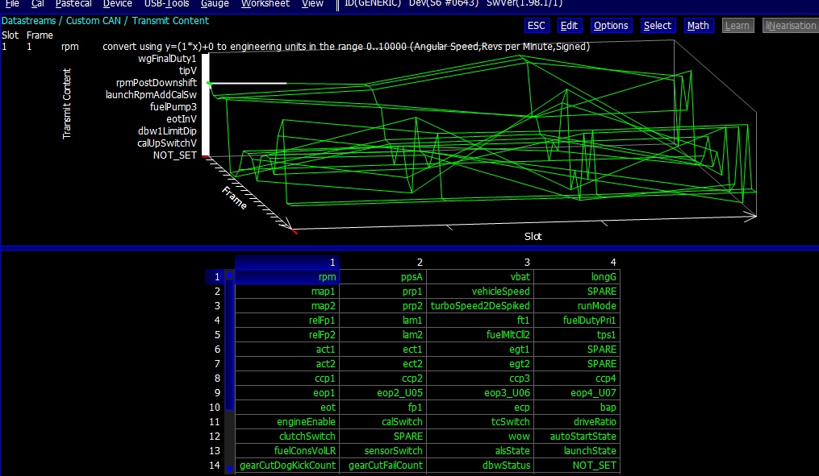Open the Pastecal menu

click(73, 4)
